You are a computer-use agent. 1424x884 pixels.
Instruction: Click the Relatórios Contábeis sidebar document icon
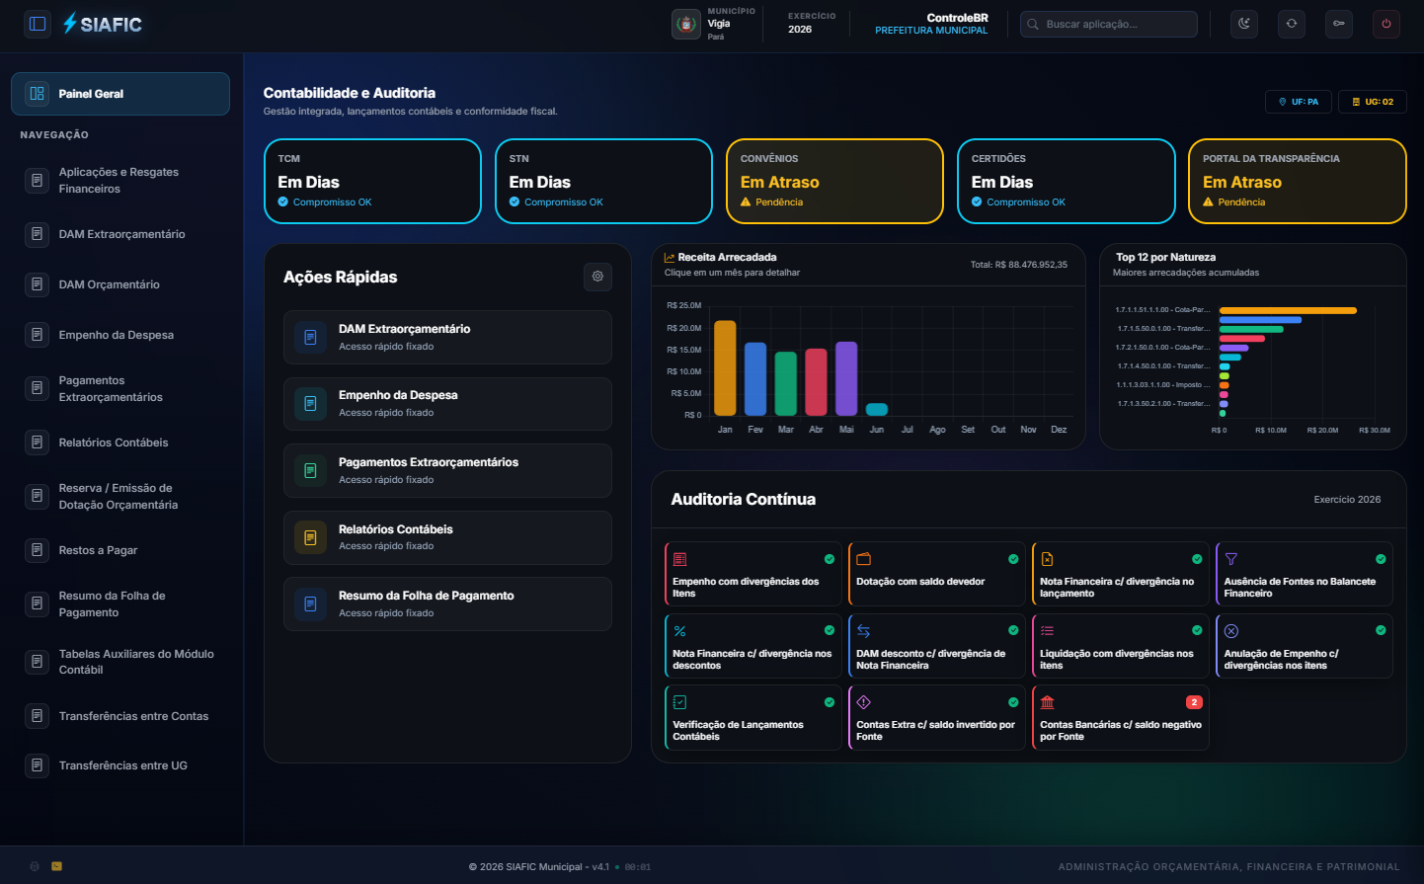point(37,442)
